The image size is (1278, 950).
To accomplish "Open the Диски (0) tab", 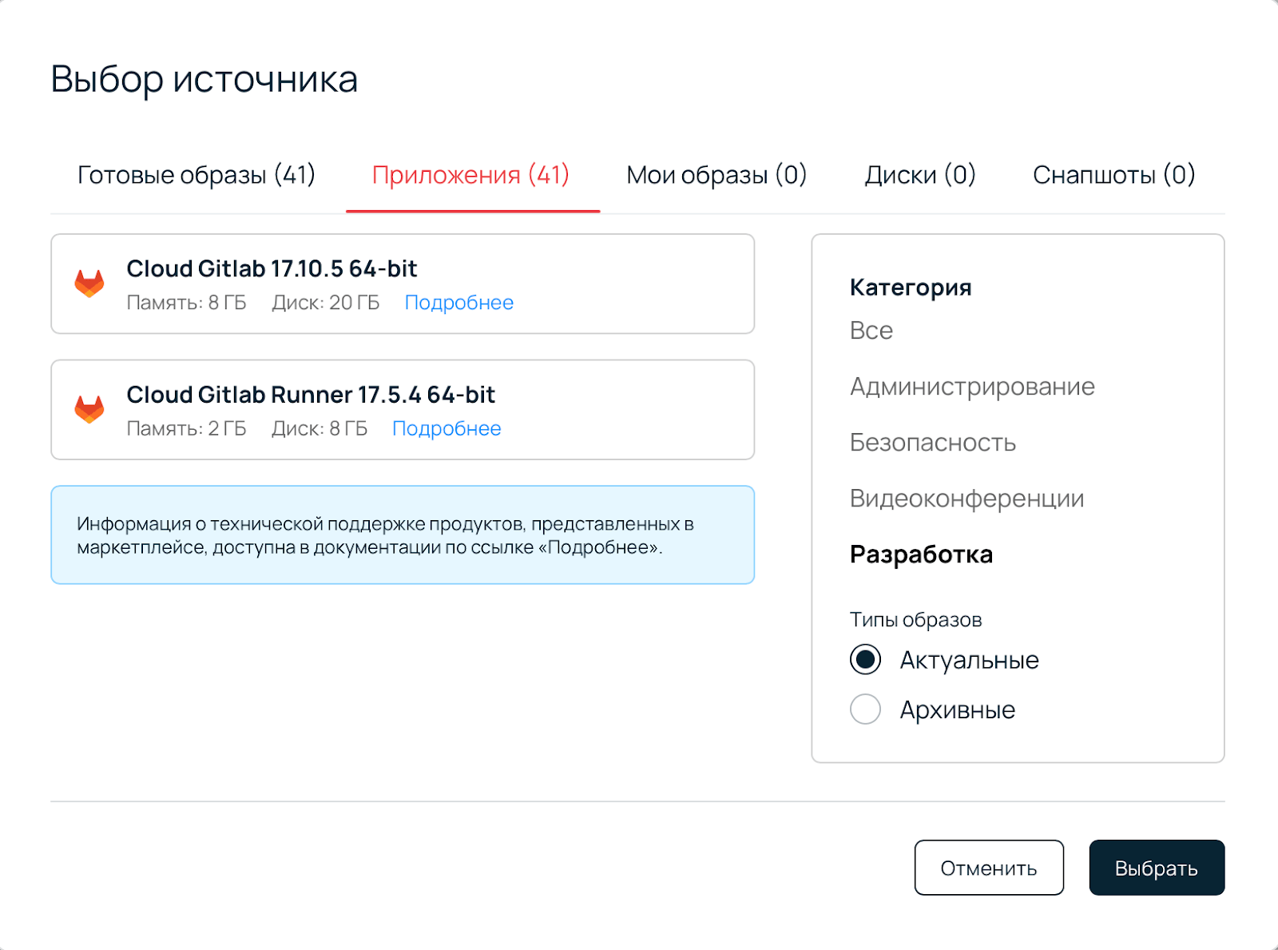I will coord(920,175).
